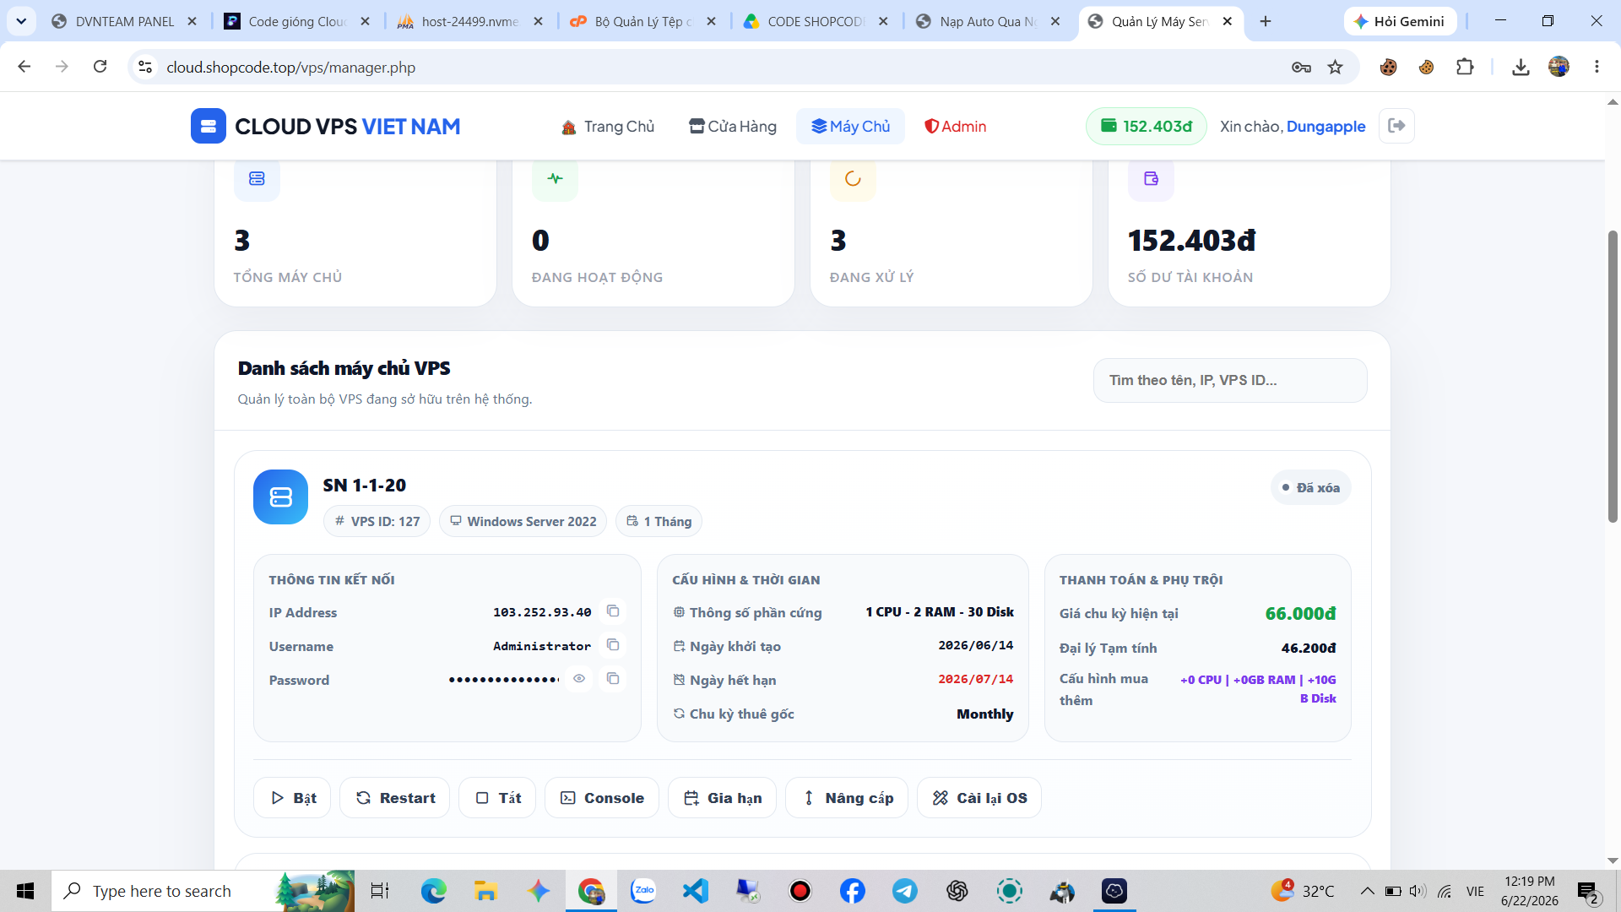Switch to DVNTEAM PANEL tab
The image size is (1621, 912).
pyautogui.click(x=124, y=21)
